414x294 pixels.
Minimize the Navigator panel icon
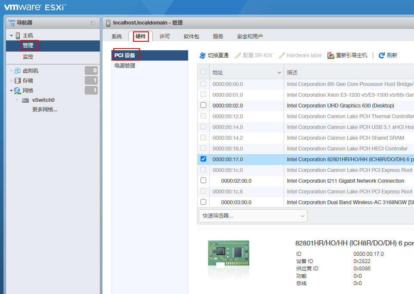[x=93, y=23]
